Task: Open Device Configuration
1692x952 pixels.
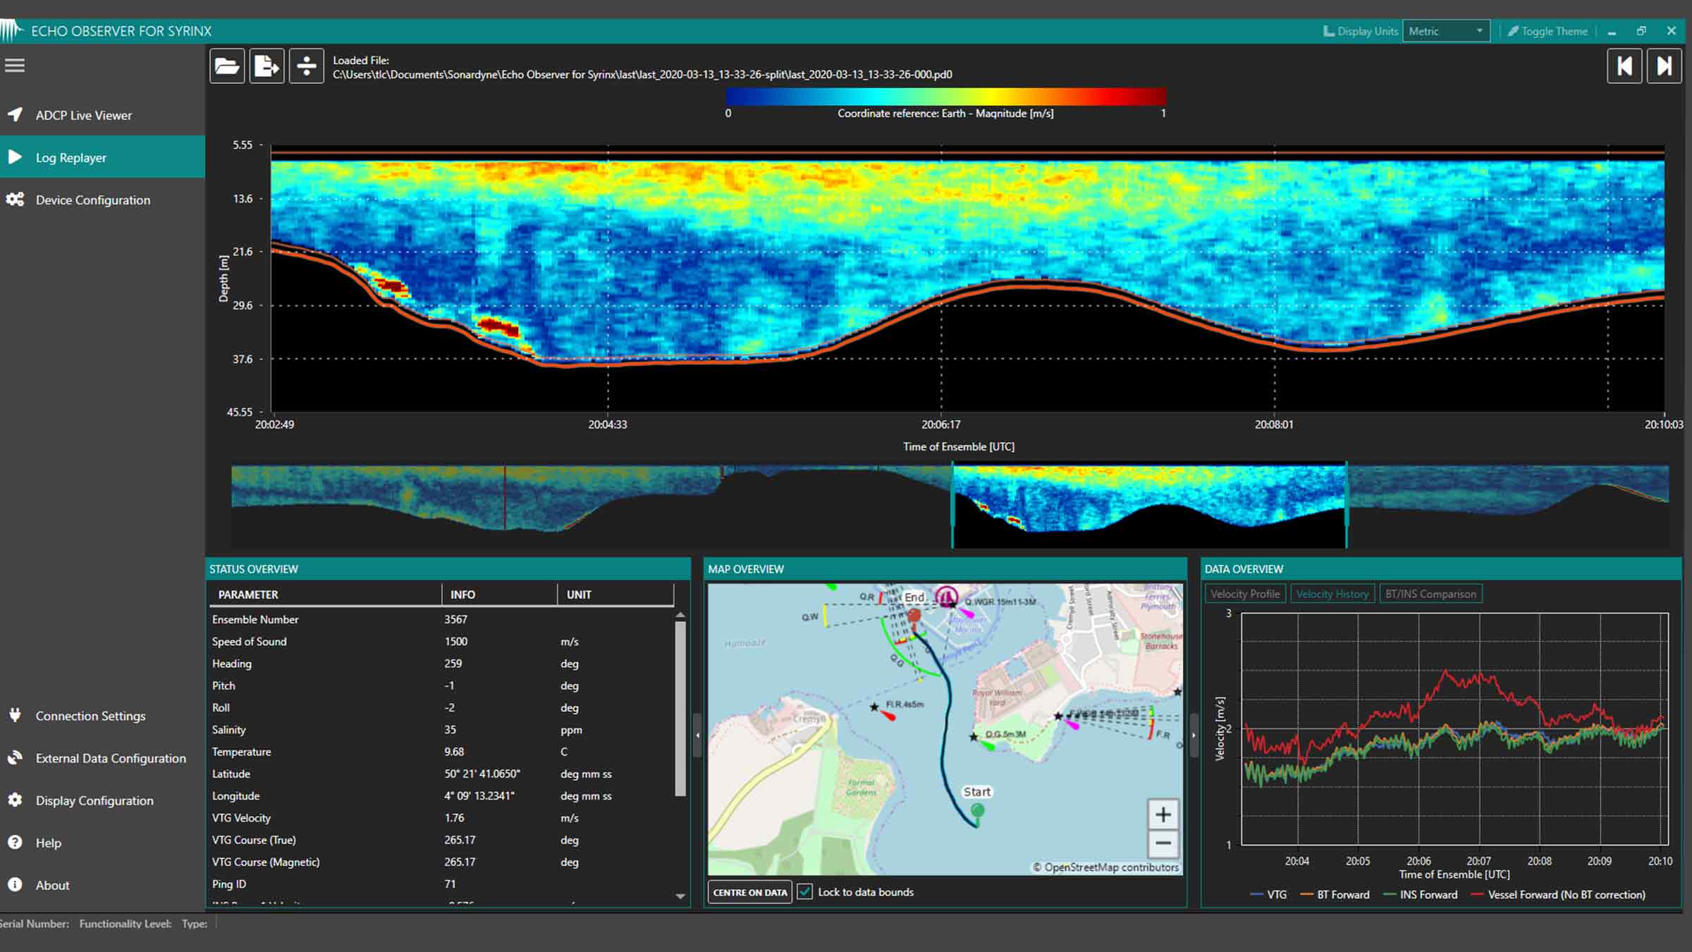Action: (x=102, y=200)
